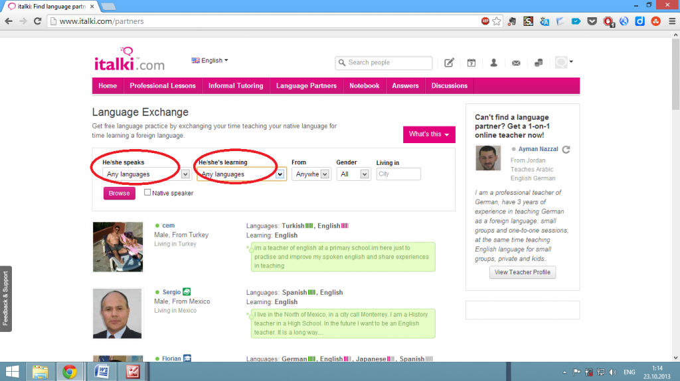Image resolution: width=680 pixels, height=381 pixels.
Task: Open the Discussions tab
Action: (450, 85)
